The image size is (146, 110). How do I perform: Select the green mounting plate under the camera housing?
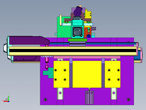77,40
